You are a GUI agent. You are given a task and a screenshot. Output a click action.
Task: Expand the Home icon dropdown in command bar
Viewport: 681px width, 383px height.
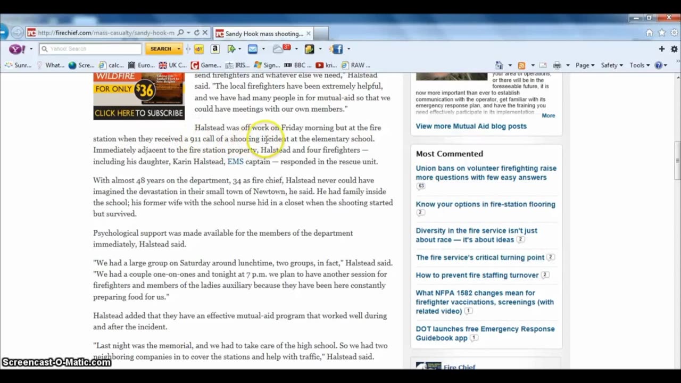tap(510, 65)
